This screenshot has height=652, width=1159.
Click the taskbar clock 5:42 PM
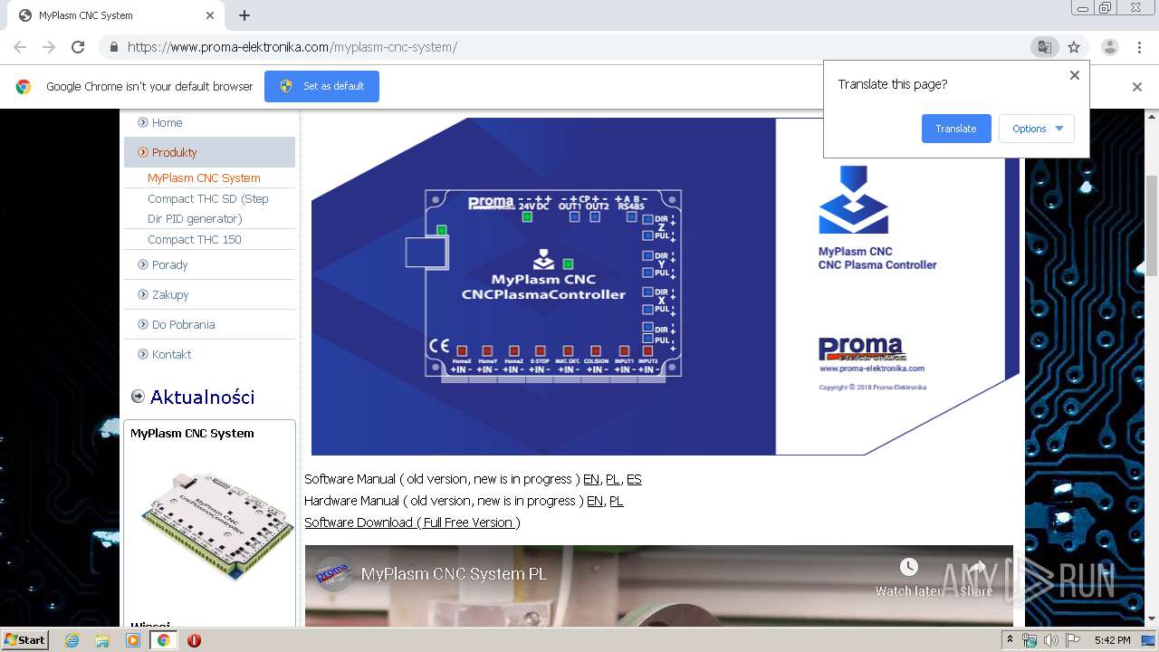1112,640
